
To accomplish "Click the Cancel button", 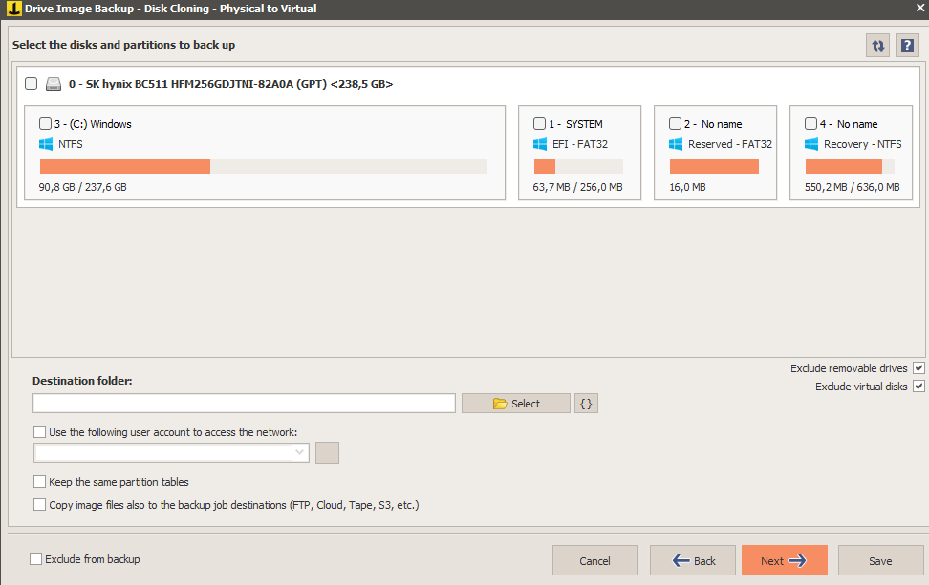I will 594,560.
